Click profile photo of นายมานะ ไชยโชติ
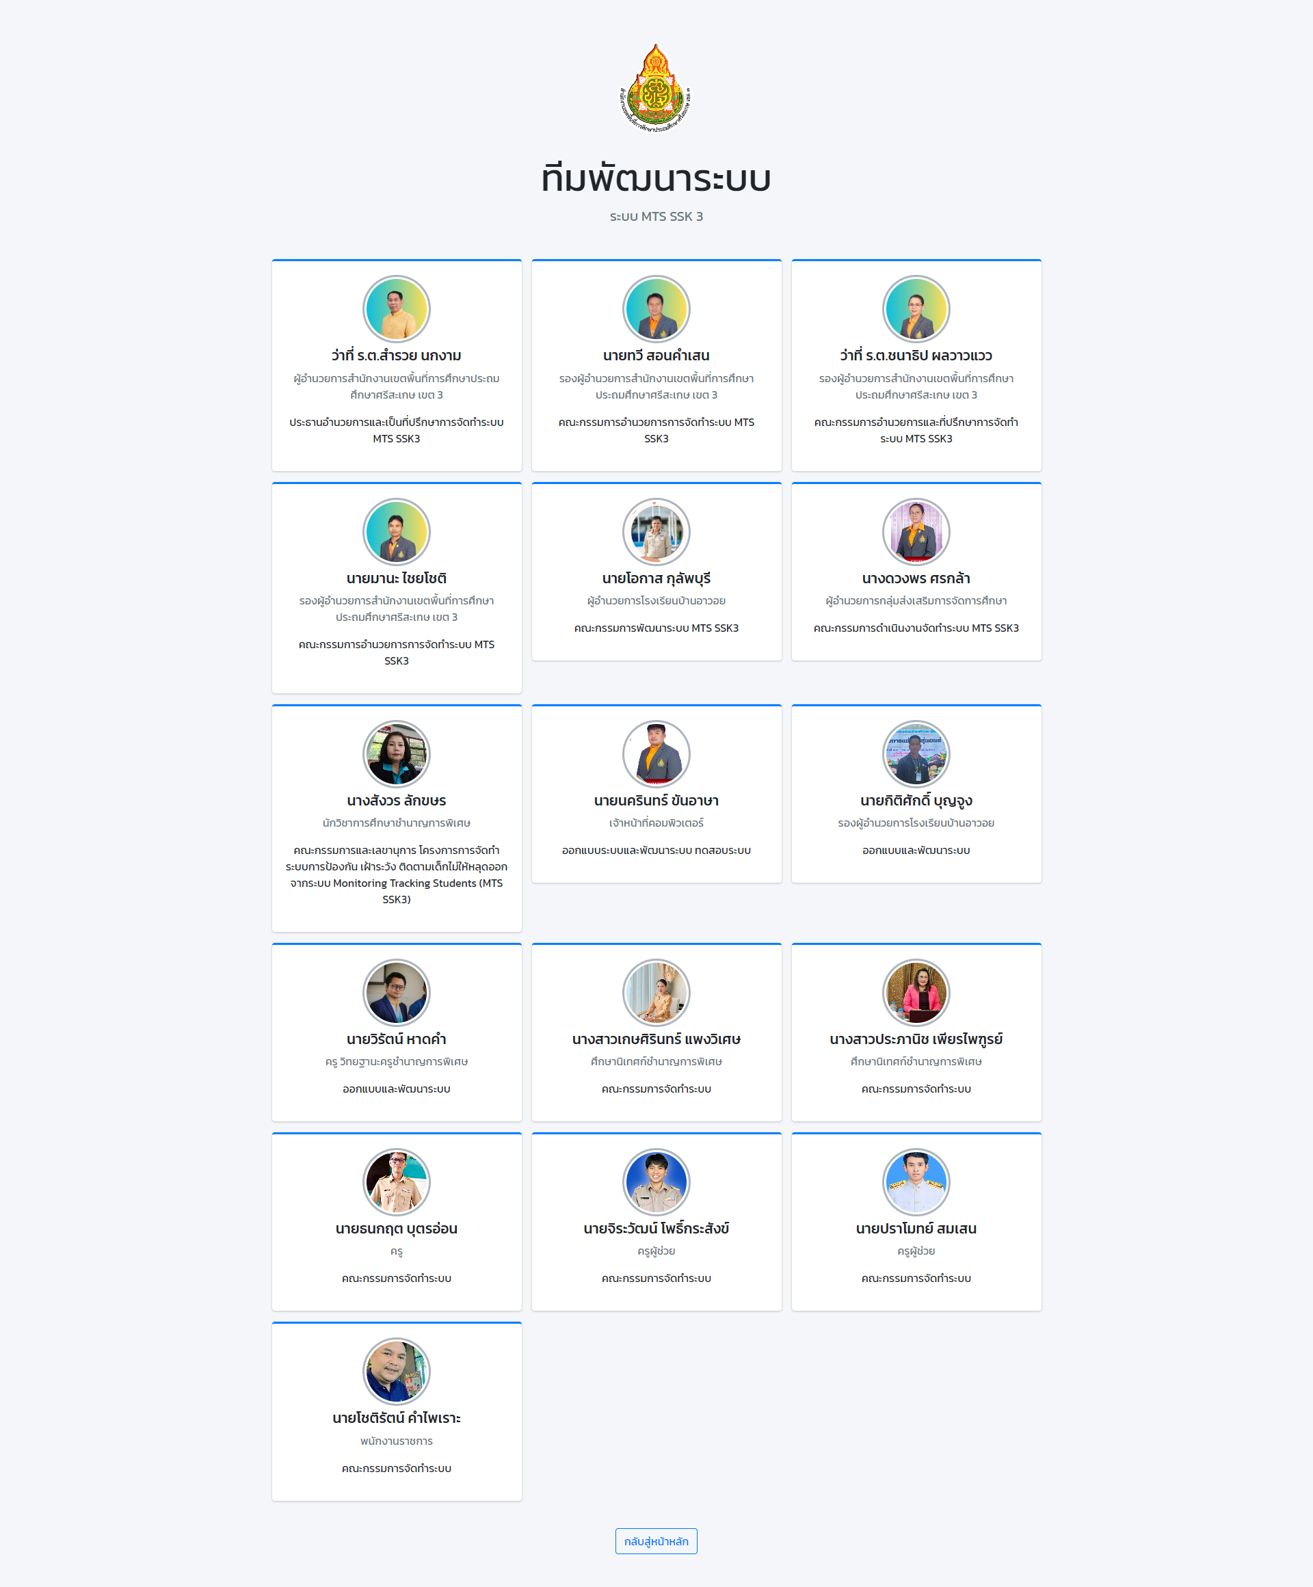1313x1587 pixels. [397, 532]
